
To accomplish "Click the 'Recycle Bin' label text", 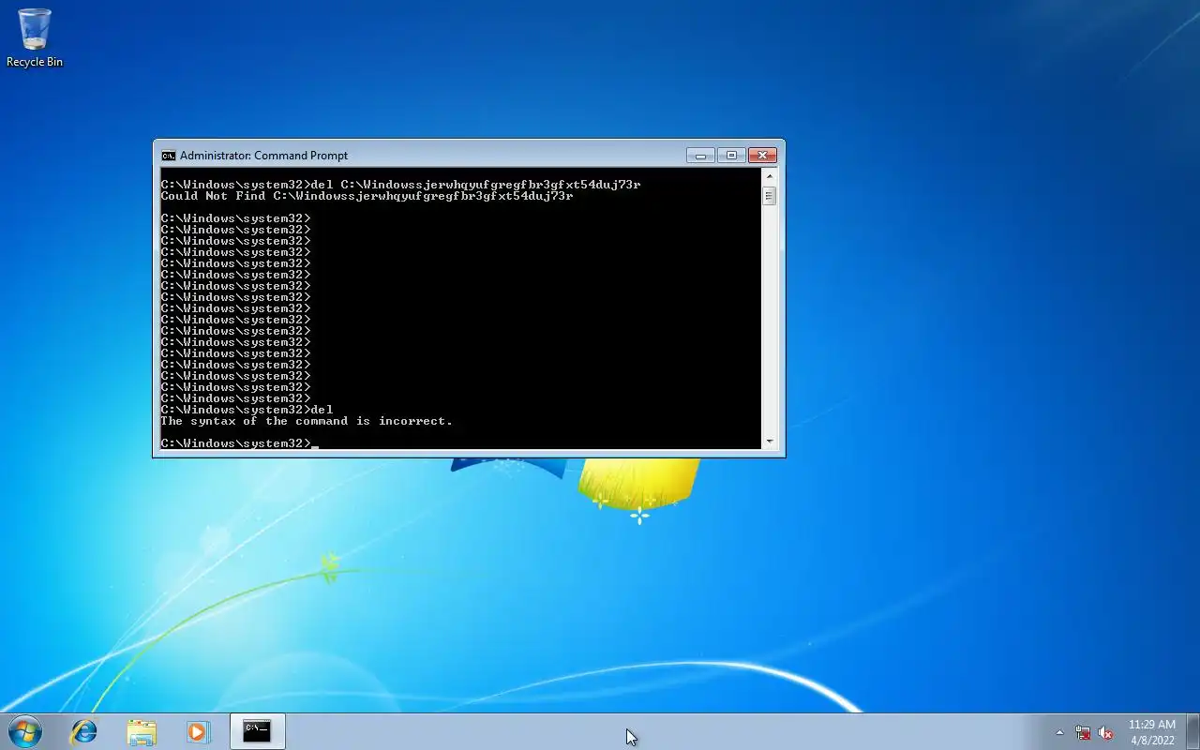I will (x=35, y=62).
